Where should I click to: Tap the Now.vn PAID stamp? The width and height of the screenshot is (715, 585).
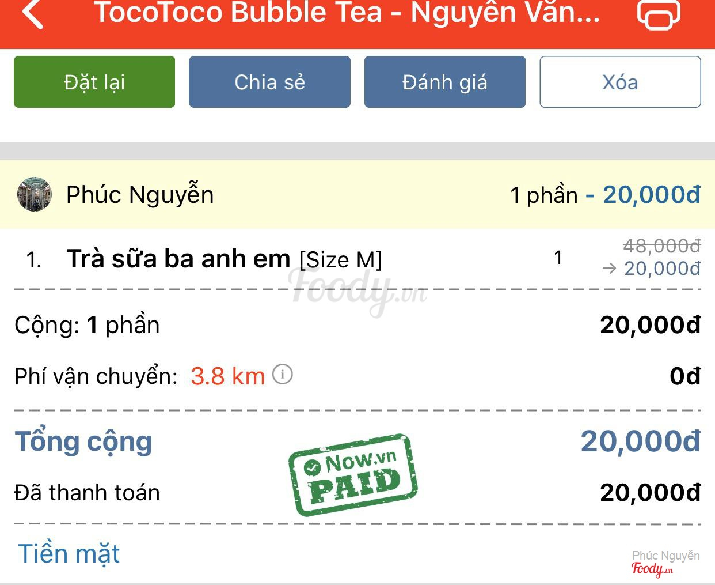[x=352, y=474]
